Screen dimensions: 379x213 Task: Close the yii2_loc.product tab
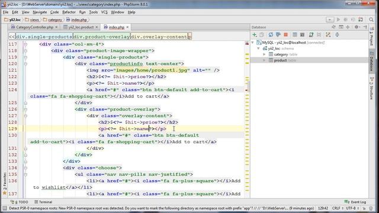pos(97,27)
